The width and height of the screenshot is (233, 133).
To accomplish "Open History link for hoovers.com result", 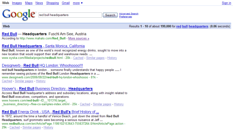I will (119, 104).
